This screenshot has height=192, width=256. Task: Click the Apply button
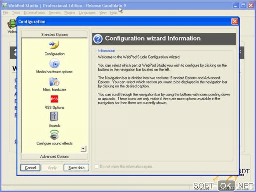(x=52, y=168)
